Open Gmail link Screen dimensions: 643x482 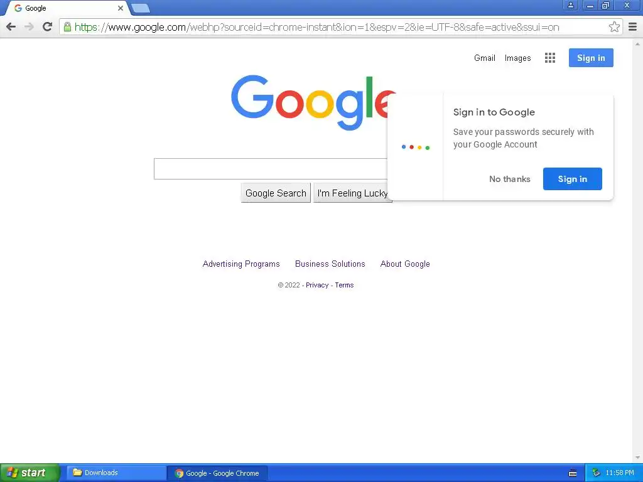484,58
